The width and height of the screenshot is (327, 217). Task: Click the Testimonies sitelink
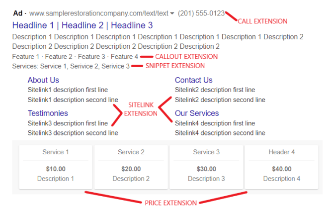point(48,113)
